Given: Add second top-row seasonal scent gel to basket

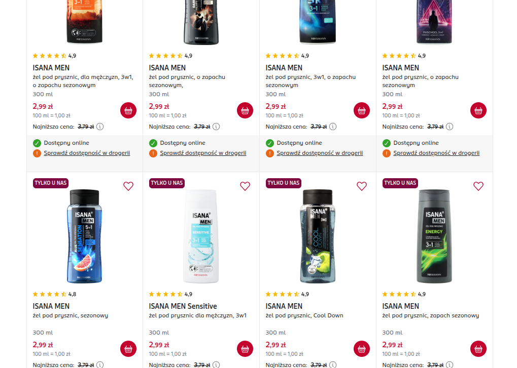Looking at the screenshot, I should 245,110.
